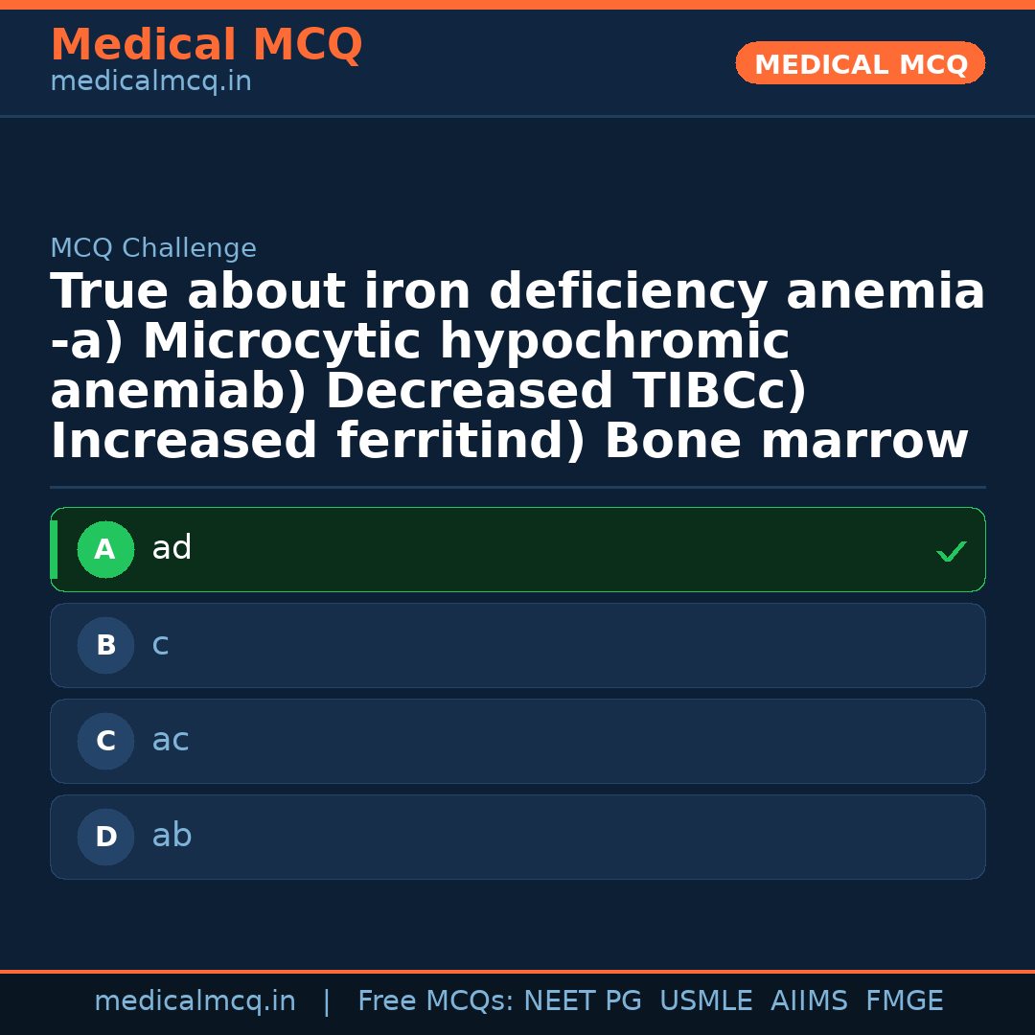The width and height of the screenshot is (1035, 1035).
Task: Click the C letter circle icon
Action: point(105,742)
